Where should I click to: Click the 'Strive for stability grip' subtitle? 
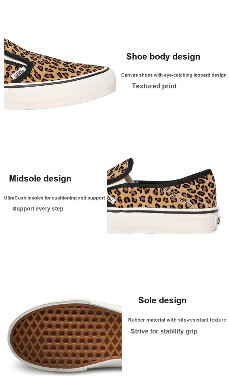tap(164, 331)
